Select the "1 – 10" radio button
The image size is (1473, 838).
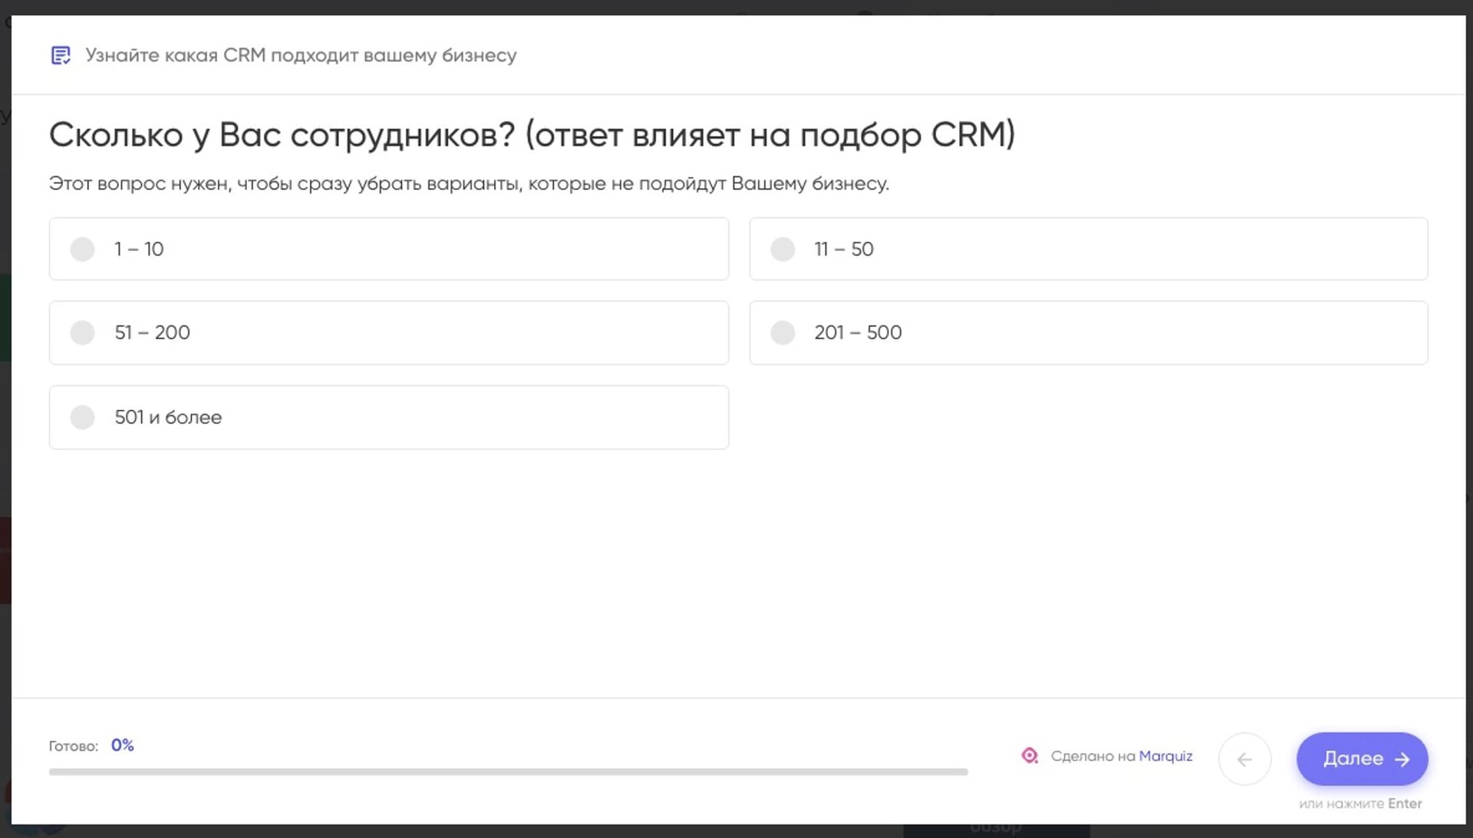[x=82, y=249]
